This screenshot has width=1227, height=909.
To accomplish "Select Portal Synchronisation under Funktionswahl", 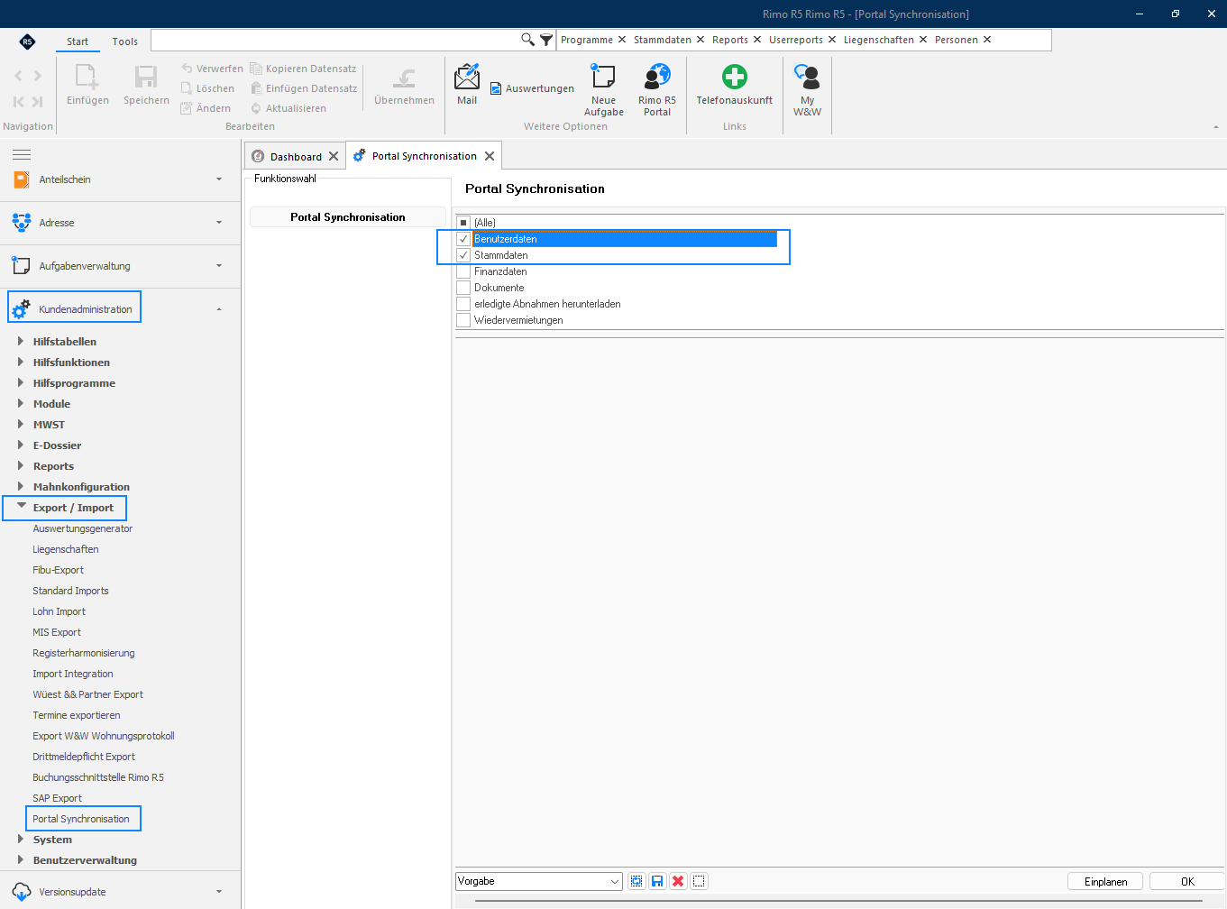I will pos(348,217).
